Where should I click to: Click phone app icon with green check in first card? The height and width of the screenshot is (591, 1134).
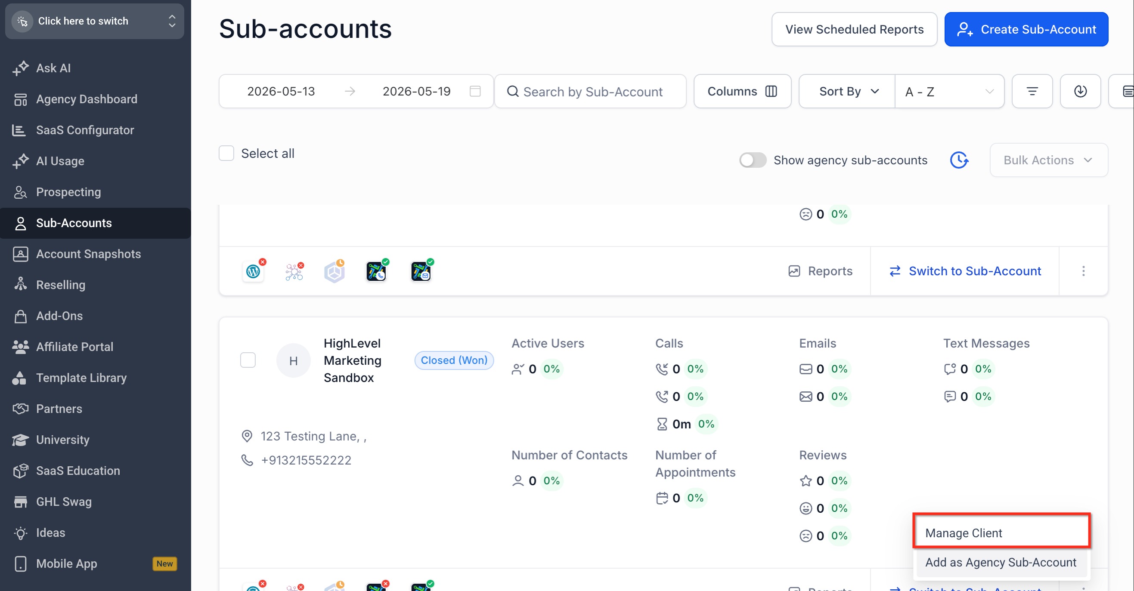pos(376,271)
